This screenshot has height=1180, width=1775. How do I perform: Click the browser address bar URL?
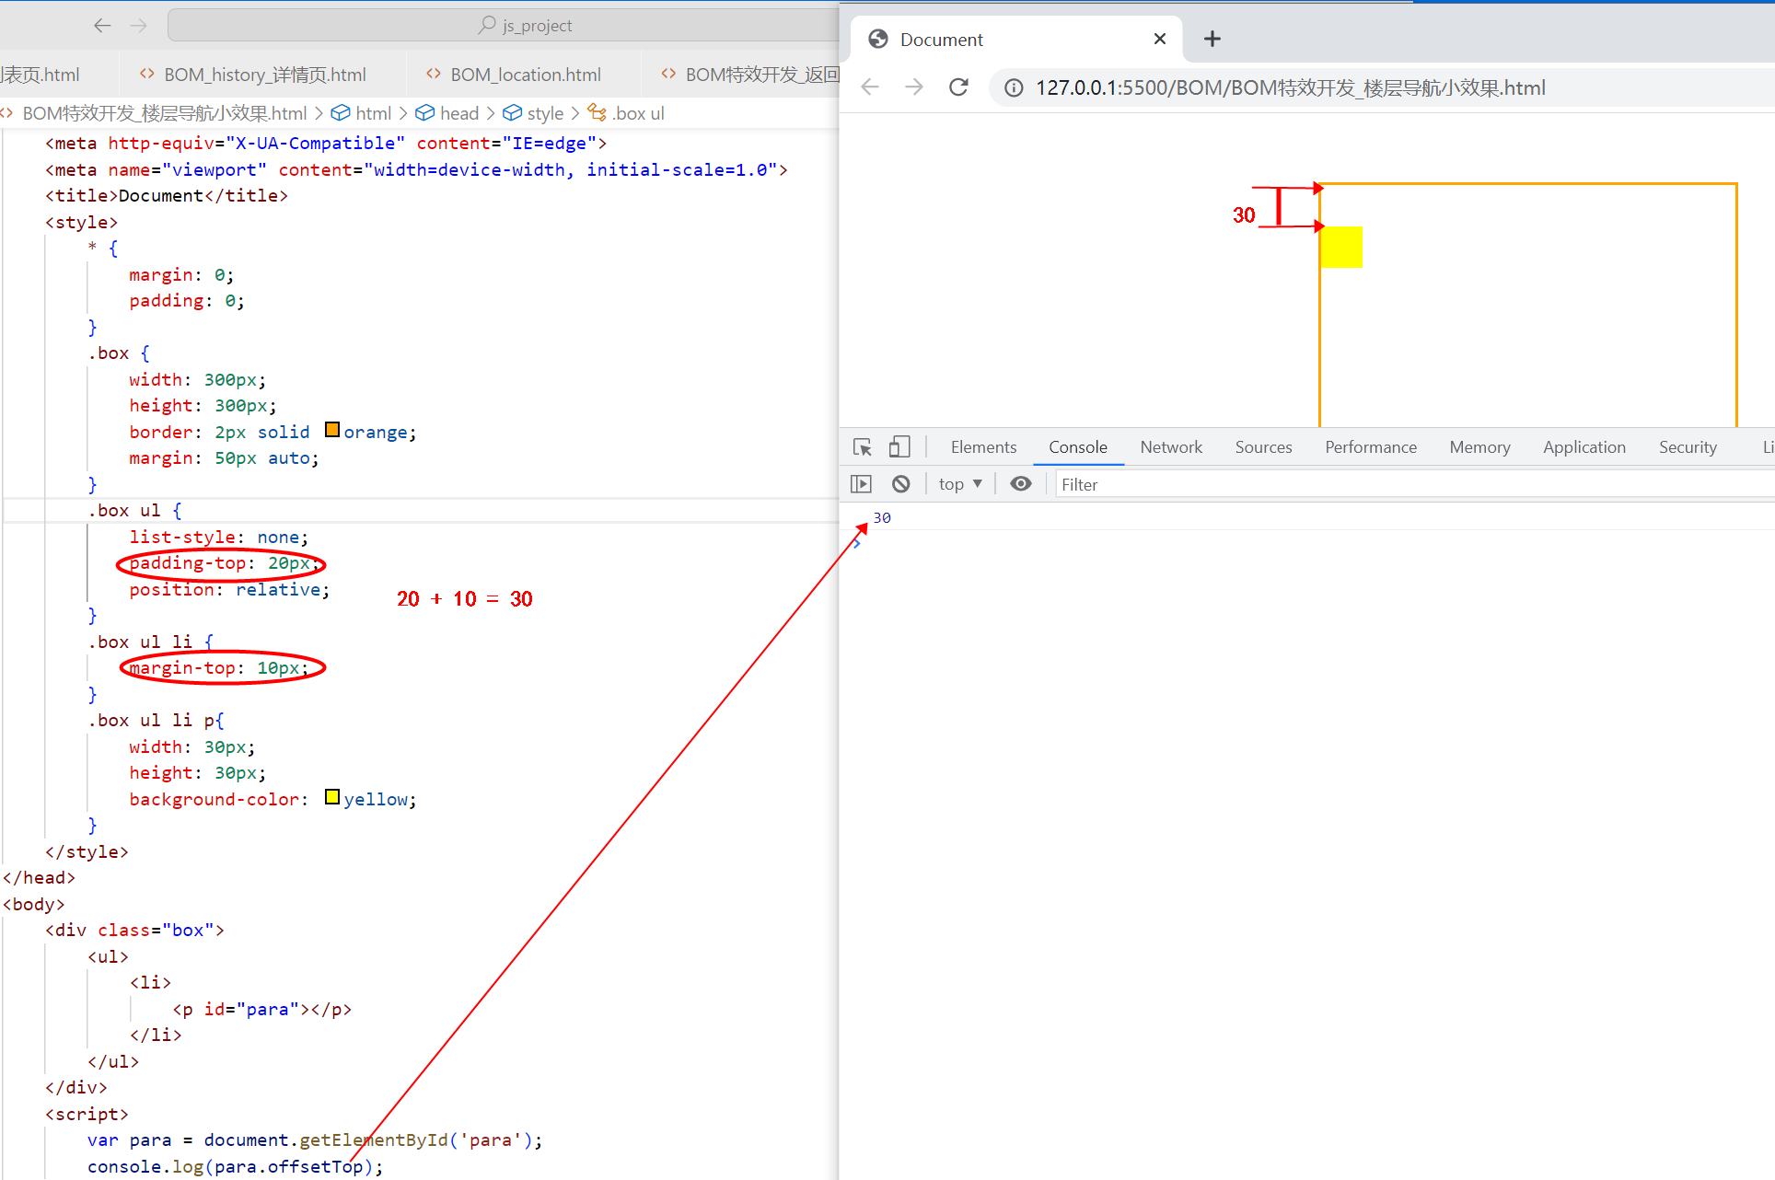[x=1290, y=87]
